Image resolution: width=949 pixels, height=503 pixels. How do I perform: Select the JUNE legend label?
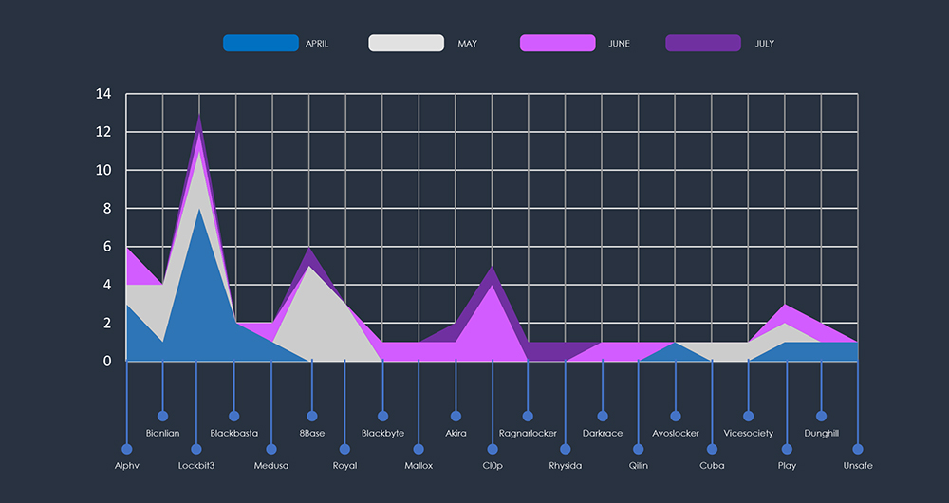click(x=619, y=44)
